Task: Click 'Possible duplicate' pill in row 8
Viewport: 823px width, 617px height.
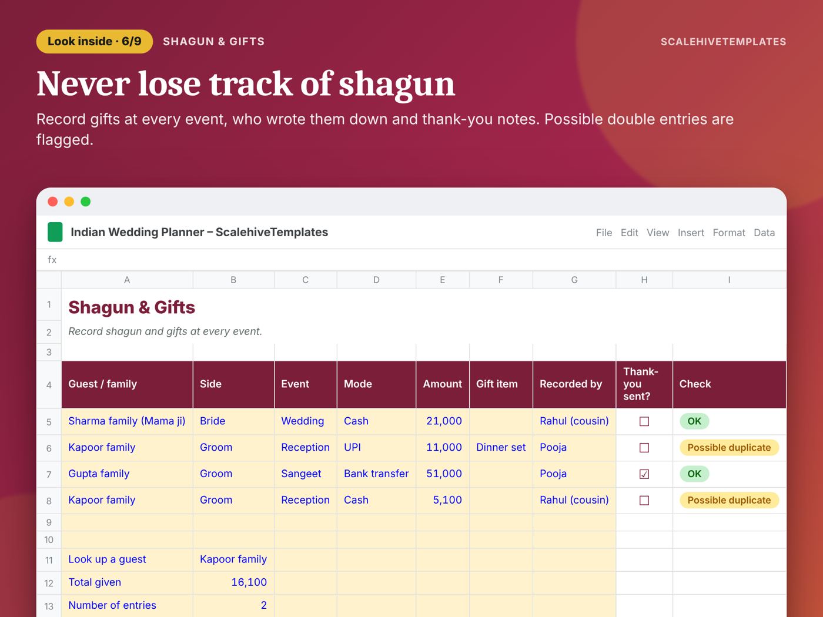Action: 729,501
